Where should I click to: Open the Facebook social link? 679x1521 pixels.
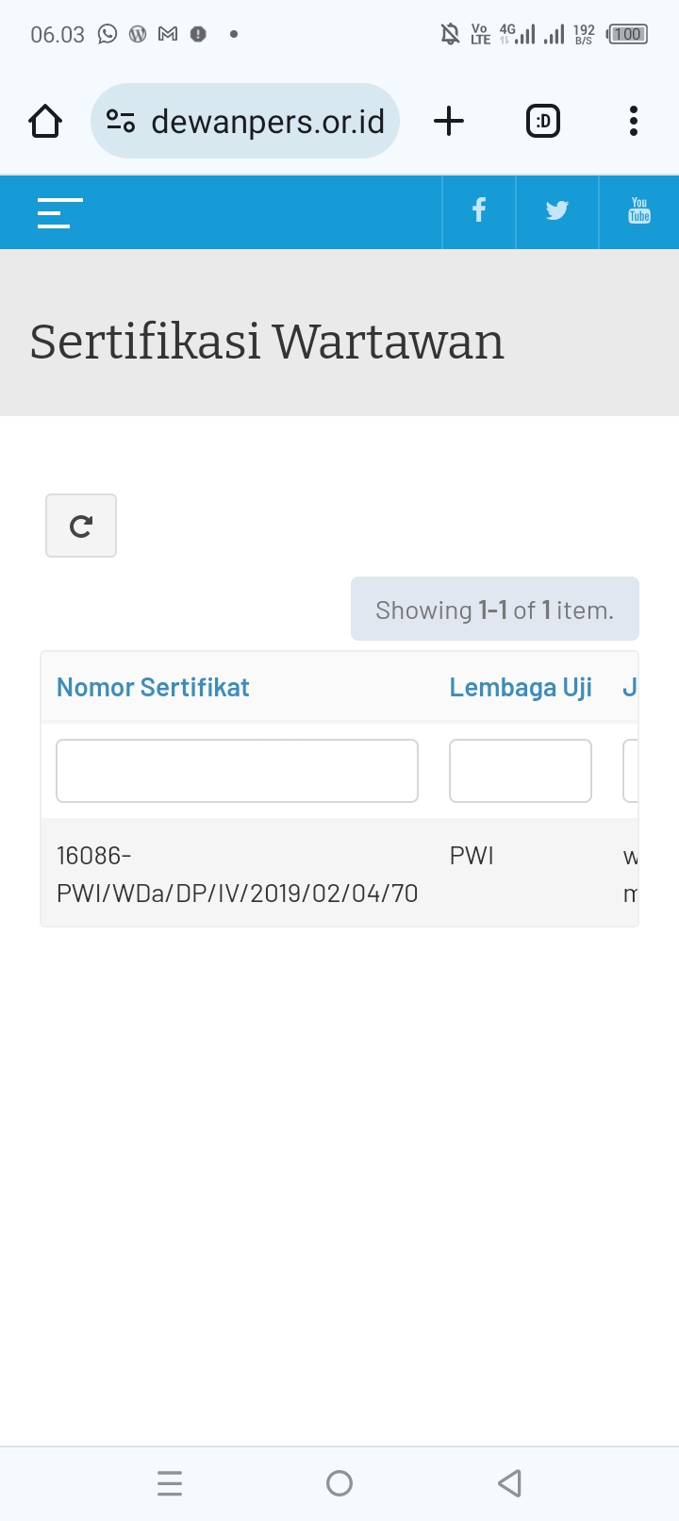[x=479, y=211]
